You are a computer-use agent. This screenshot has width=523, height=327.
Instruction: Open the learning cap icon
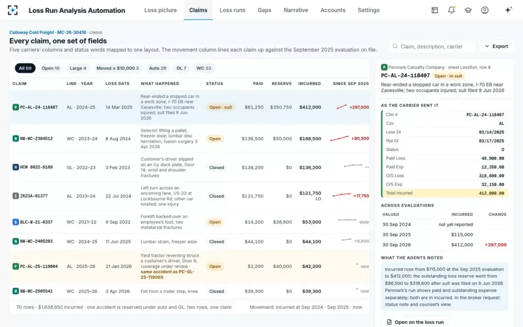[x=468, y=10]
